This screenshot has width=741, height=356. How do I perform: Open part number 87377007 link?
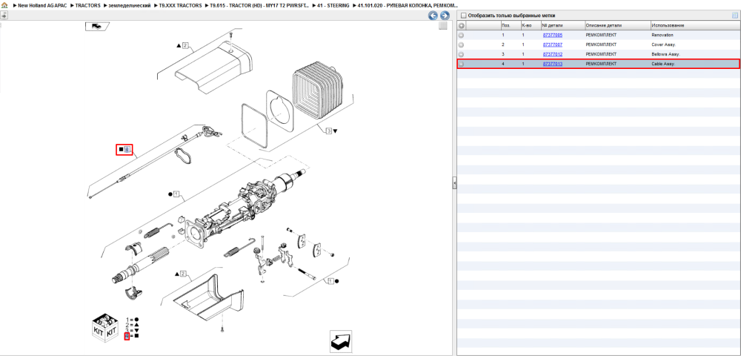click(553, 44)
